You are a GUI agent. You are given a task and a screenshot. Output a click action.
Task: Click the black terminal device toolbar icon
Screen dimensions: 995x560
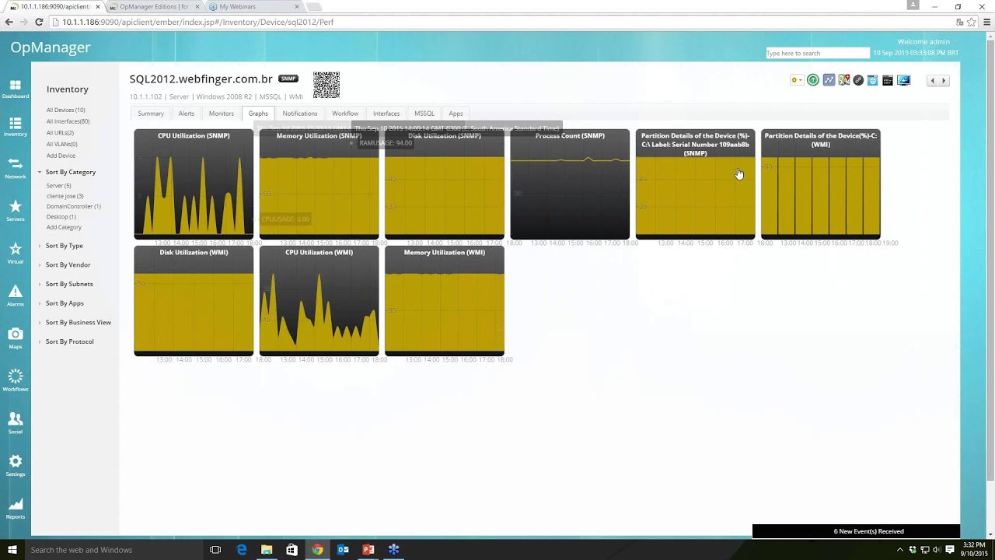point(887,80)
